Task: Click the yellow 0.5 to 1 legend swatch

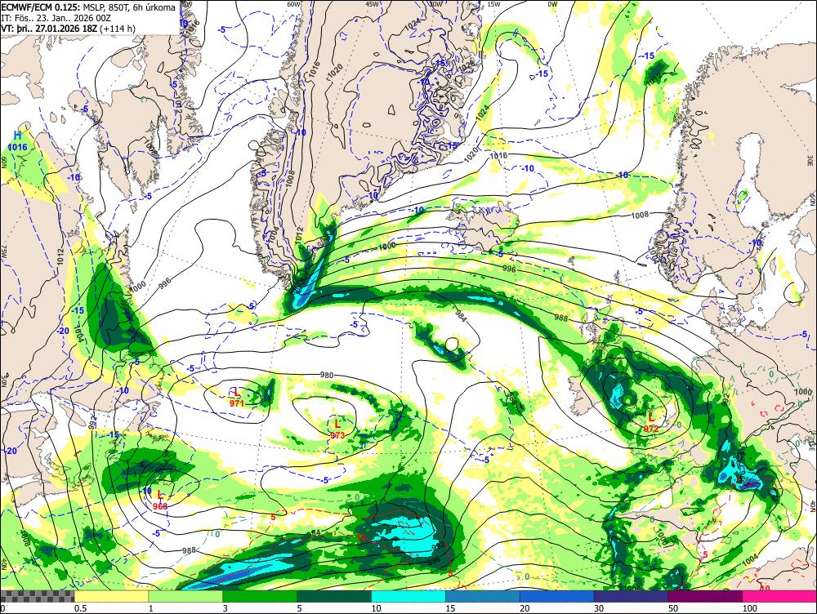Action: tap(111, 596)
